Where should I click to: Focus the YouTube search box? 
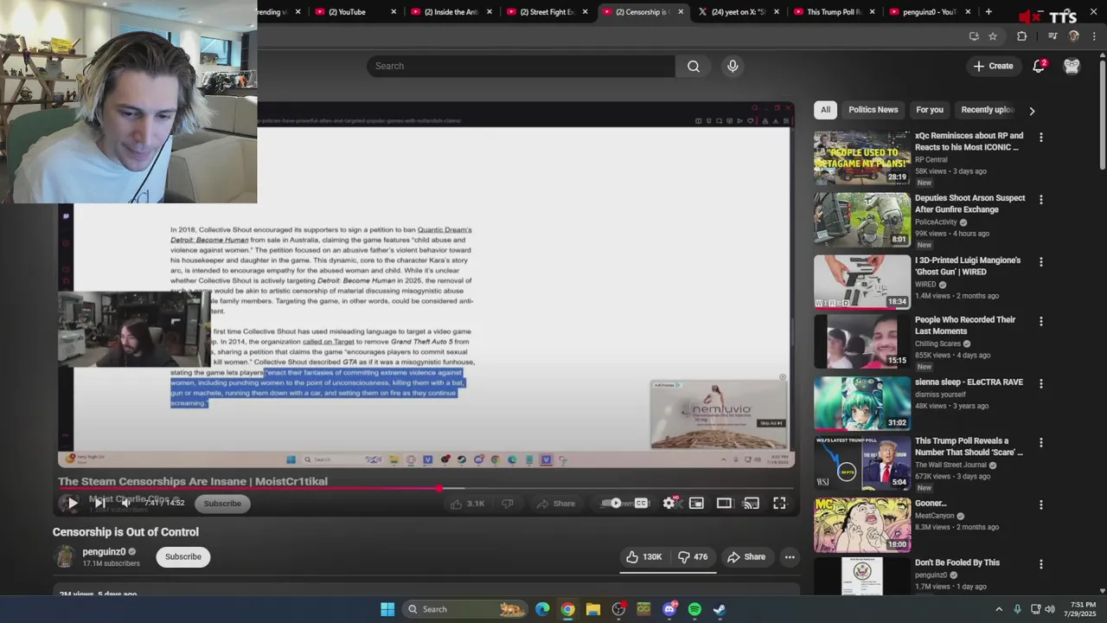click(521, 66)
